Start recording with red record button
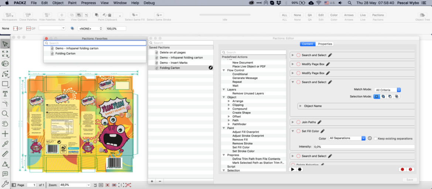Viewport: 432px width, 189px height. coord(402,169)
